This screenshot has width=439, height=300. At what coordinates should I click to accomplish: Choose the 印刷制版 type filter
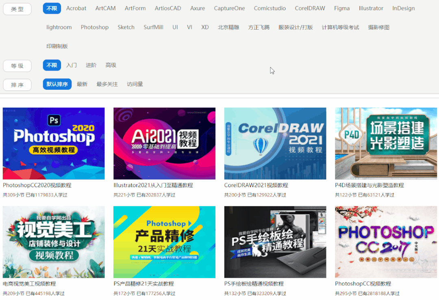pos(57,46)
